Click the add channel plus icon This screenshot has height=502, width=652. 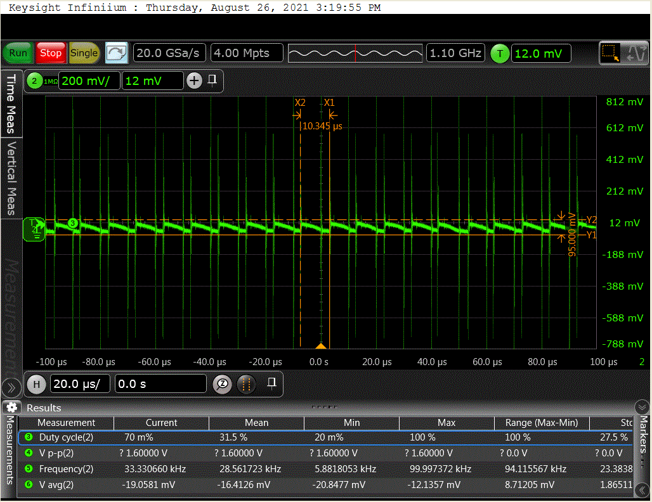coord(194,80)
